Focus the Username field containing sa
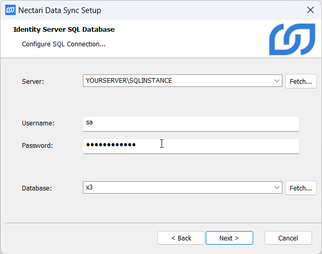Image resolution: width=322 pixels, height=254 pixels. coord(191,123)
